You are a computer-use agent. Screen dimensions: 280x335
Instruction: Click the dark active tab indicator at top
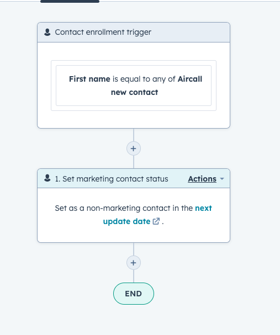[x=70, y=1]
